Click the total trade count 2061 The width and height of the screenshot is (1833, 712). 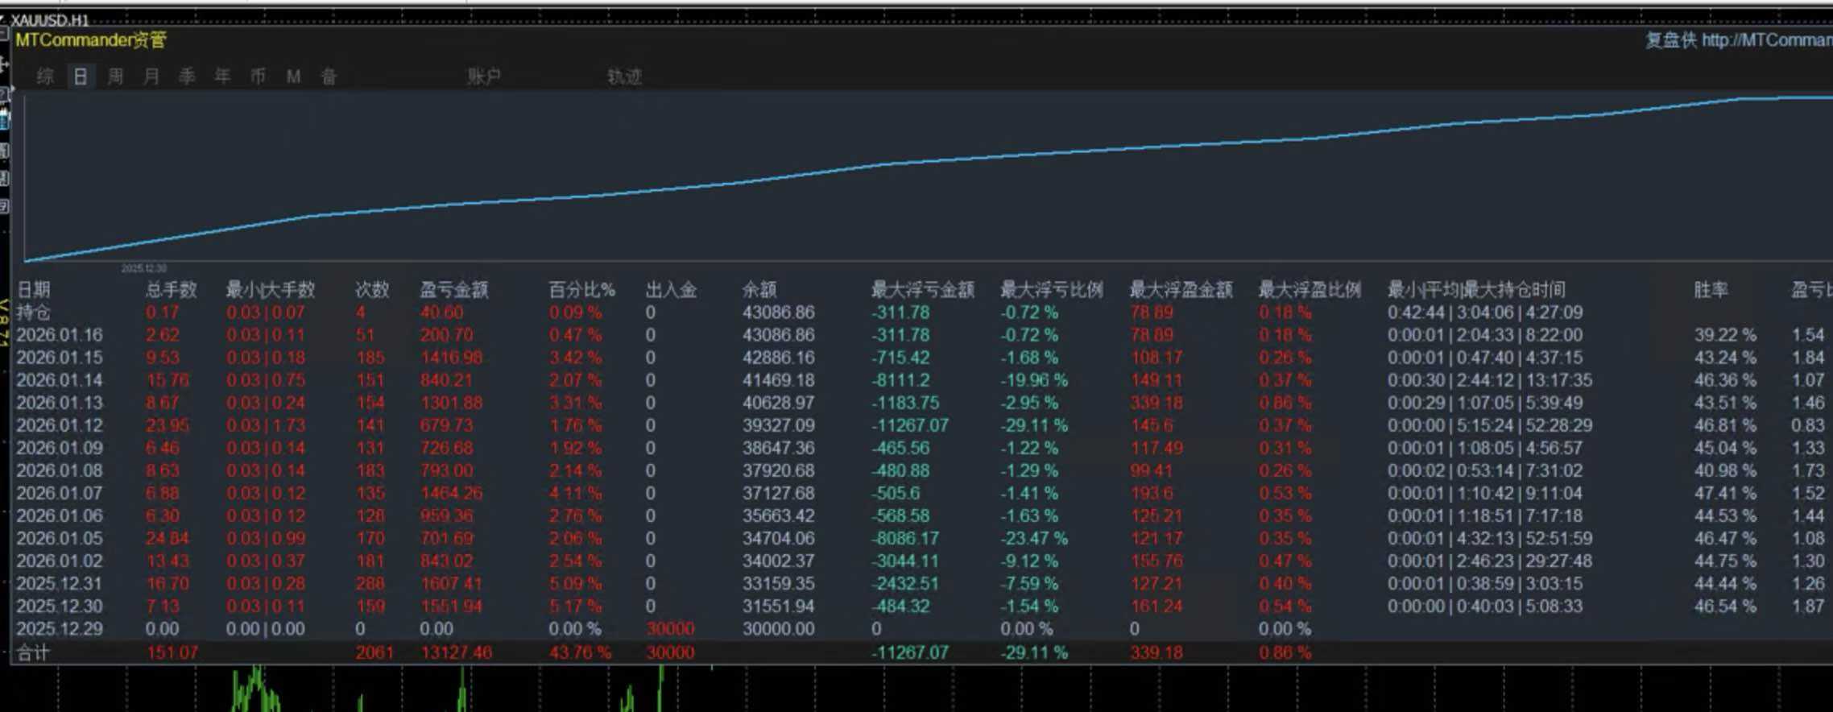[375, 652]
